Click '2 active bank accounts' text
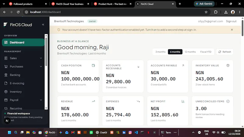 coord(74,85)
